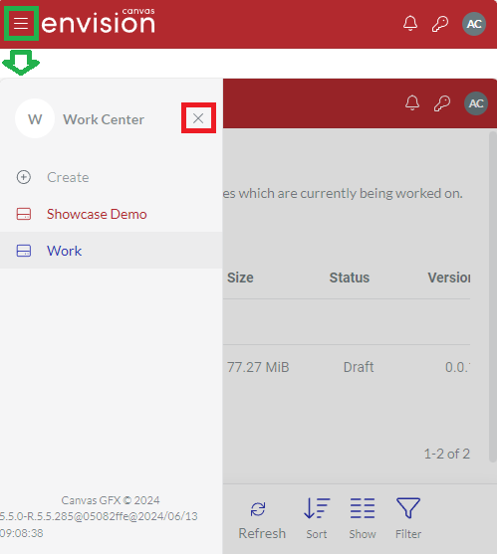Click the description text about being worked on
The image size is (497, 554).
[343, 193]
